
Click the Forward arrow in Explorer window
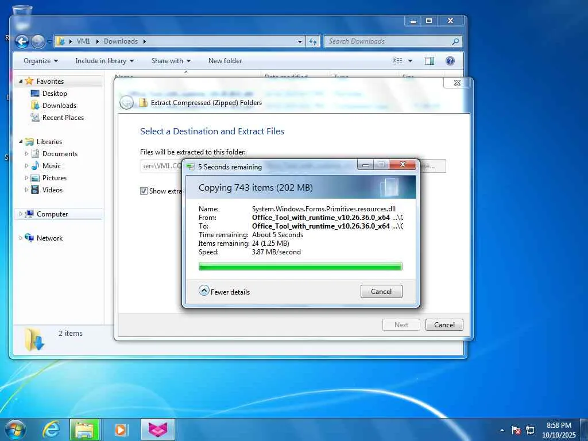[x=38, y=41]
